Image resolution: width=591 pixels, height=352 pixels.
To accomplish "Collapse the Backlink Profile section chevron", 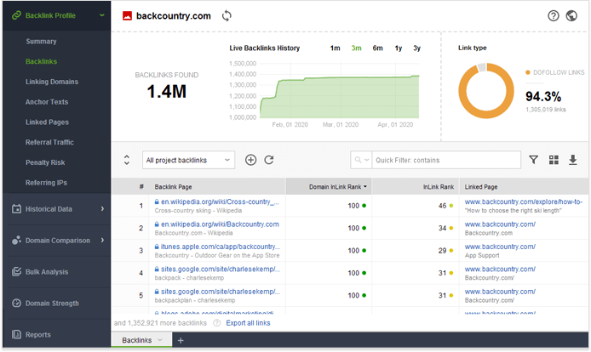I will point(102,15).
